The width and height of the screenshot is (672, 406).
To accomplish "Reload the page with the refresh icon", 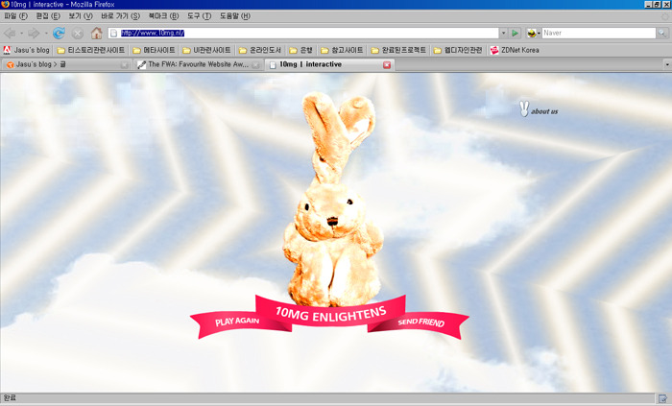I will [x=59, y=33].
